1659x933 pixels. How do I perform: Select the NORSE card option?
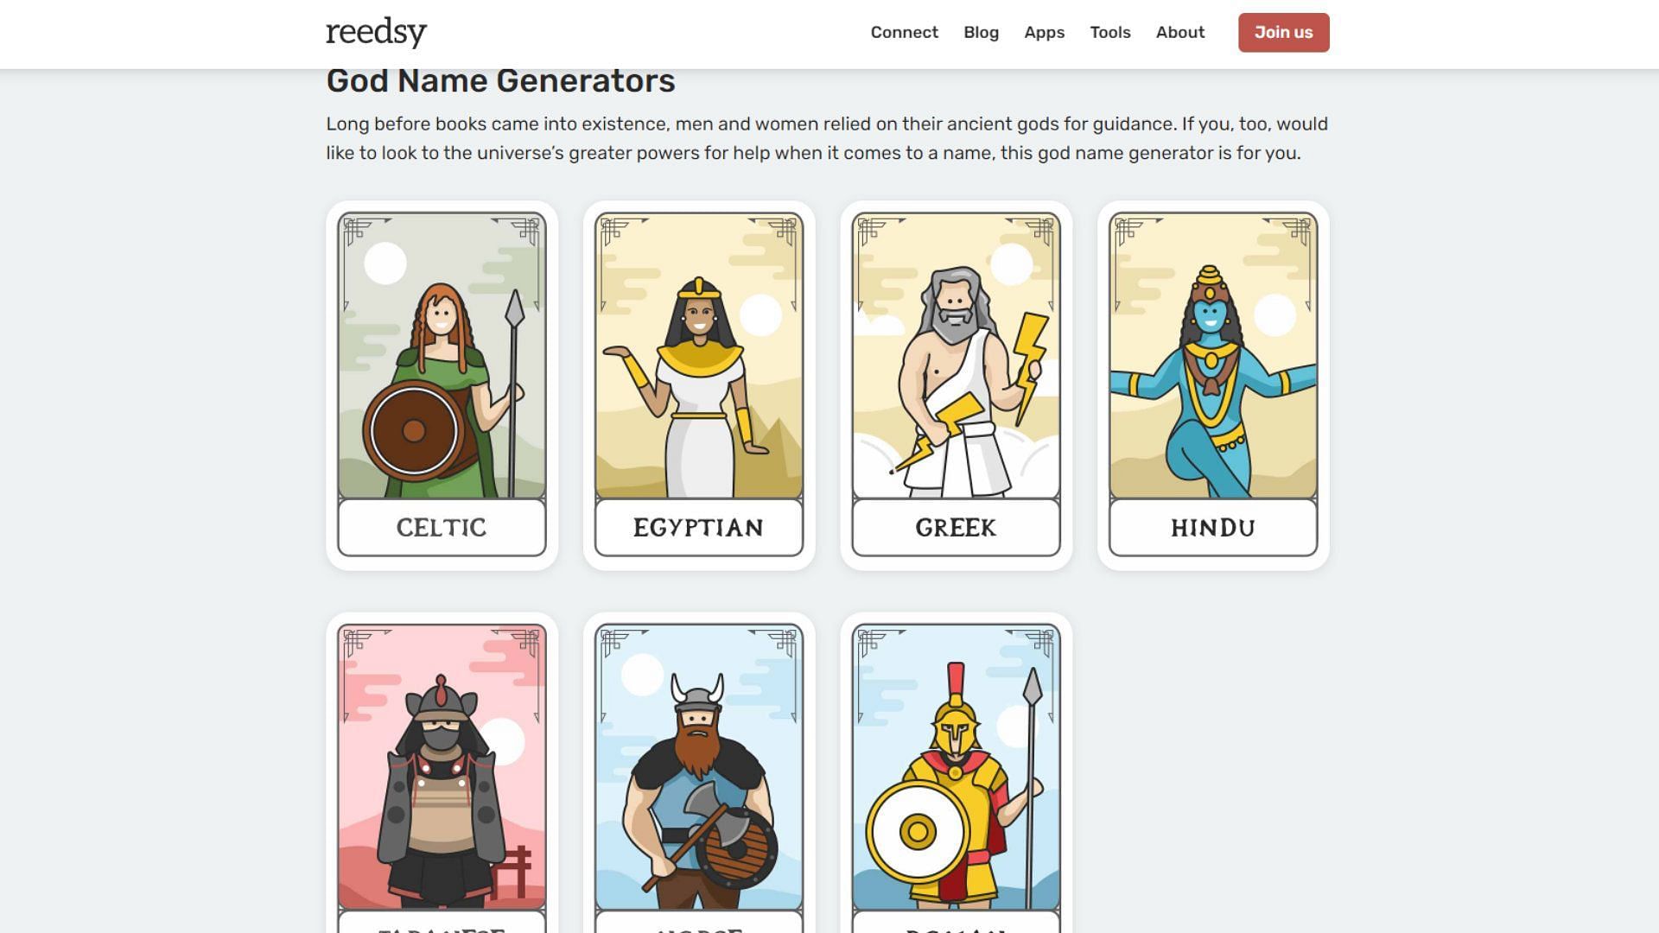698,775
